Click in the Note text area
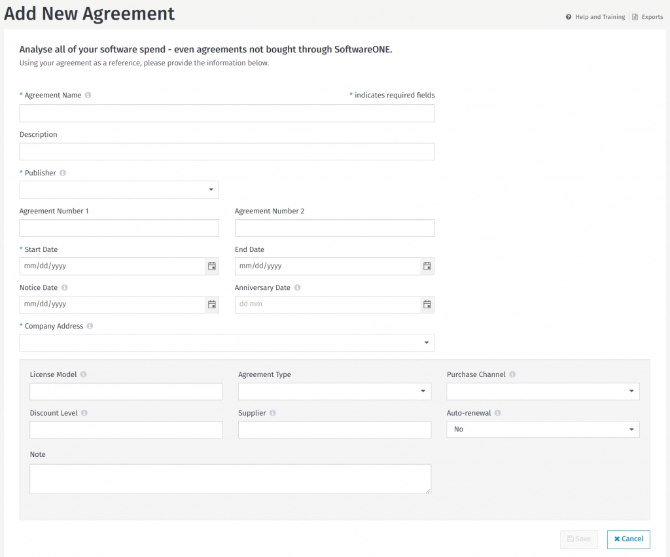The width and height of the screenshot is (670, 557). 230,479
